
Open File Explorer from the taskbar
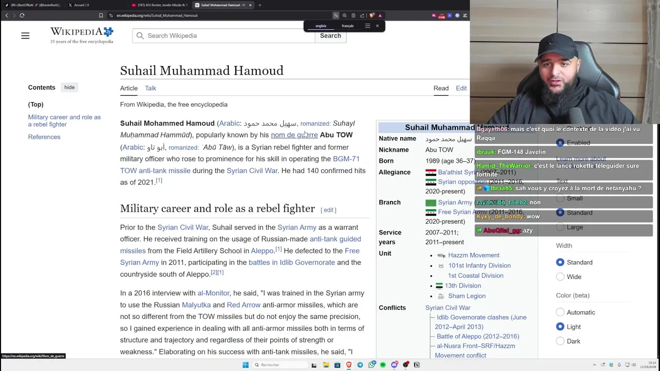tap(326, 365)
